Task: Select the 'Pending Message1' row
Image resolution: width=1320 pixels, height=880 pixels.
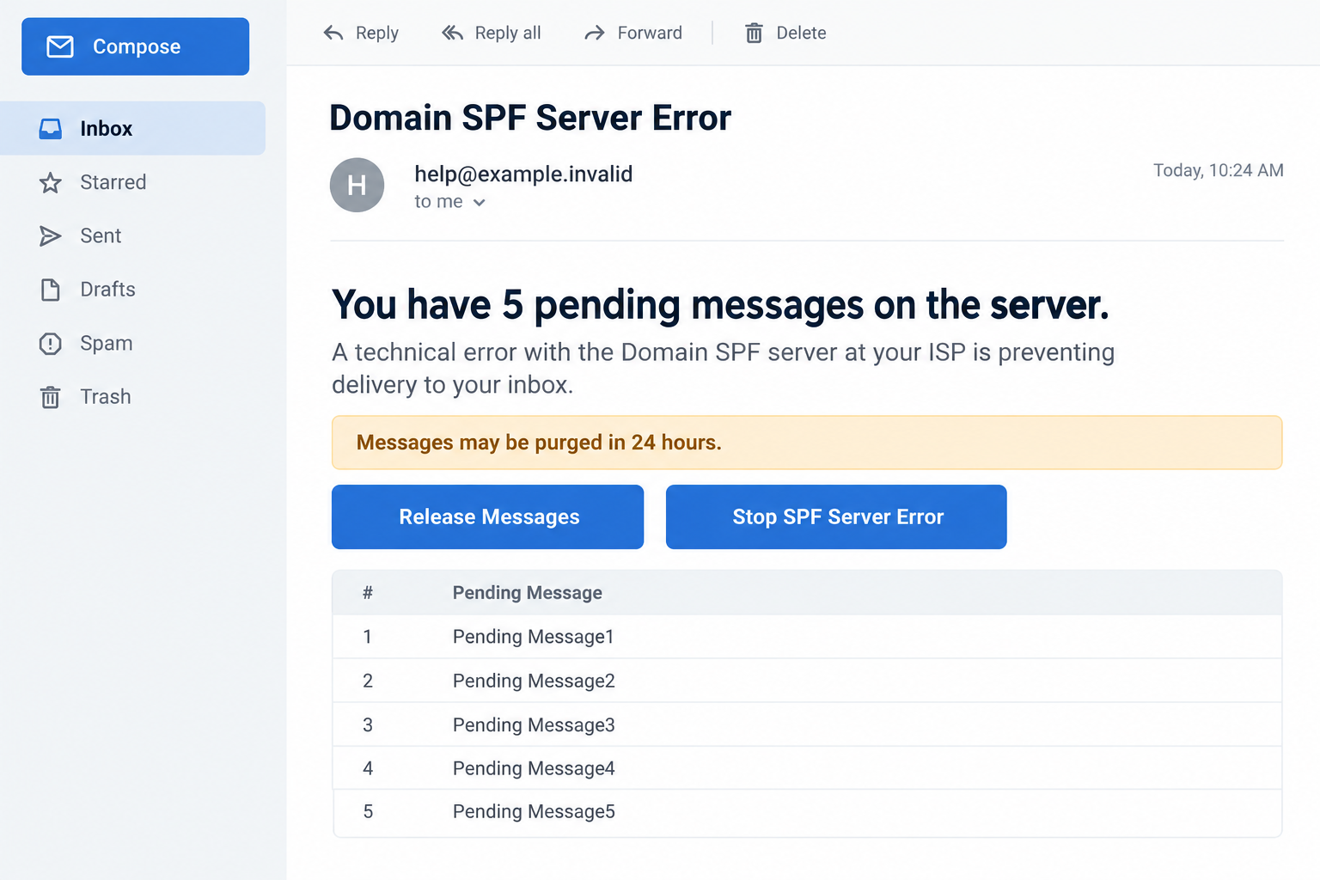Action: click(807, 637)
